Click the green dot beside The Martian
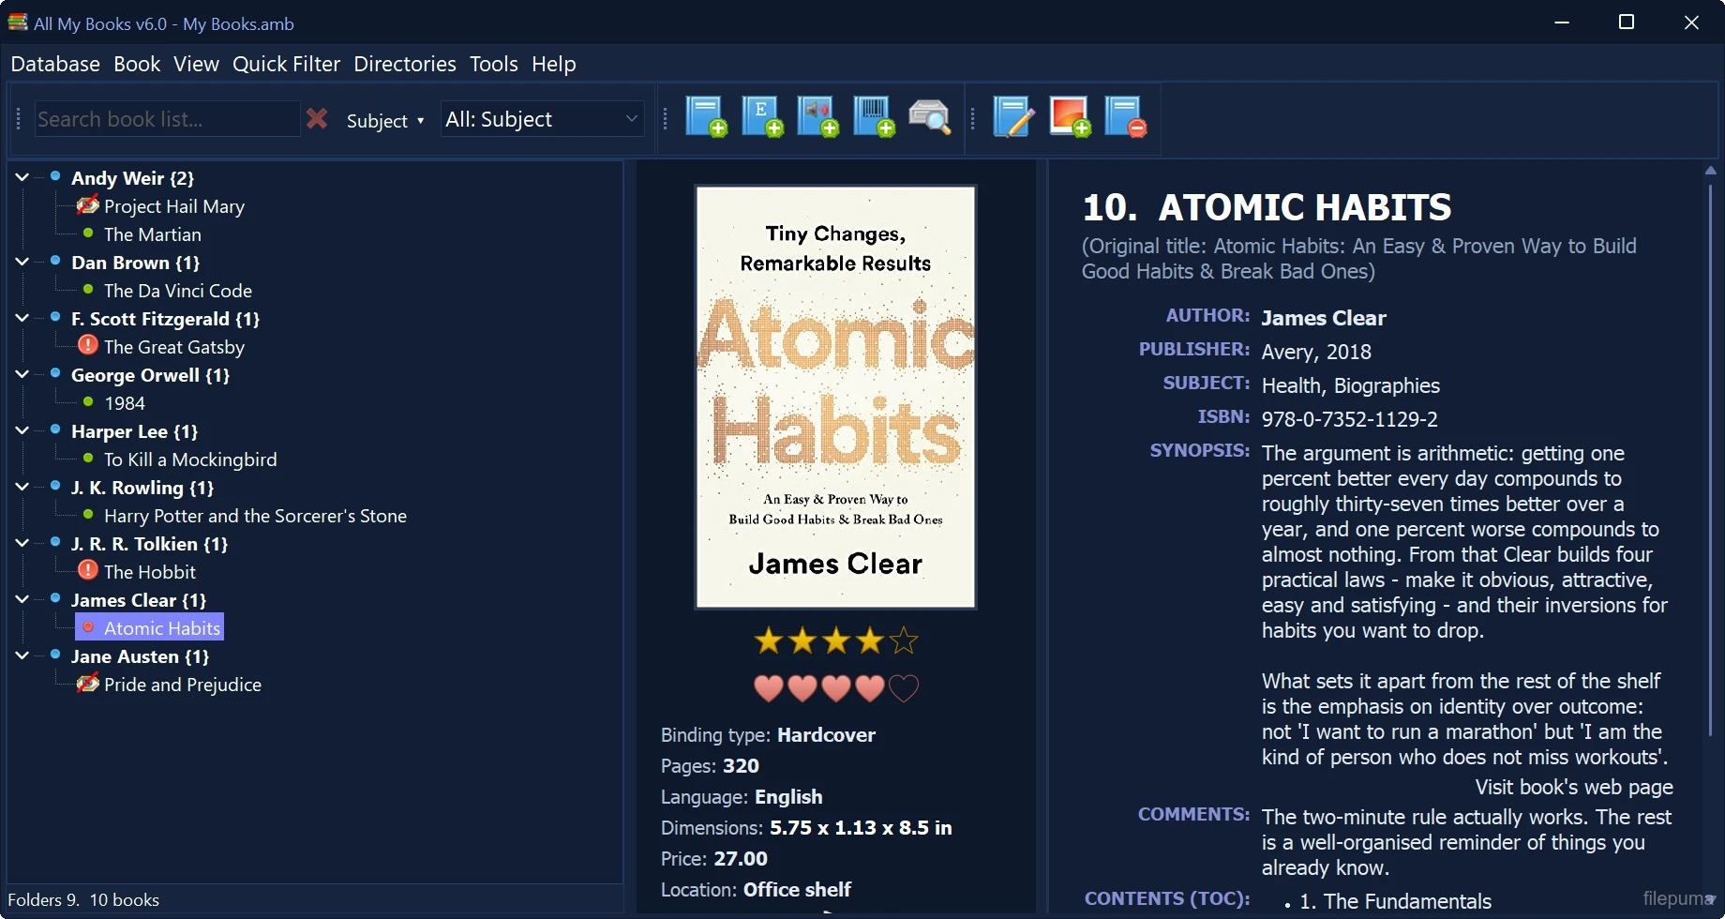The height and width of the screenshot is (919, 1725). point(88,234)
